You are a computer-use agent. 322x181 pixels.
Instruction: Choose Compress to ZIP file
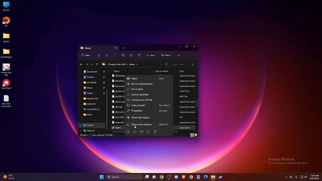149,100
